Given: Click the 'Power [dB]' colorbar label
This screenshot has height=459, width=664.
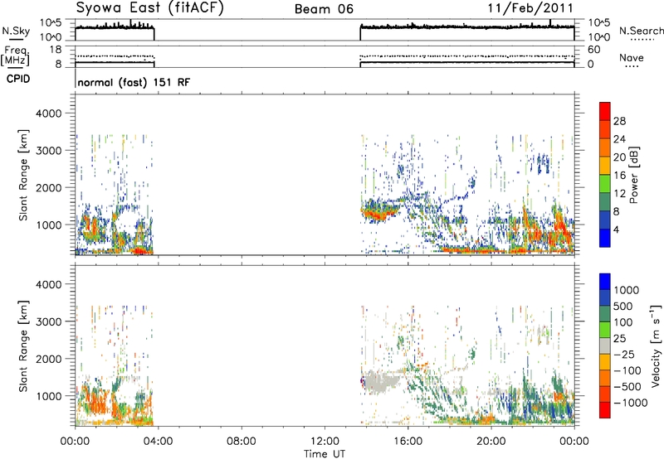Looking at the screenshot, I should click(633, 175).
